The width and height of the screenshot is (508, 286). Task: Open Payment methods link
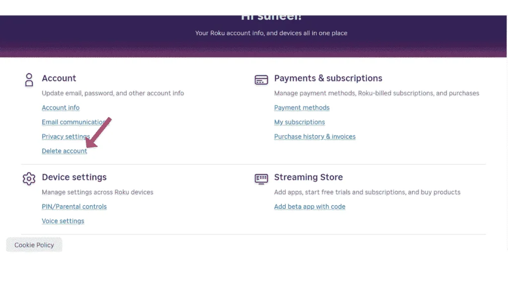tap(302, 108)
